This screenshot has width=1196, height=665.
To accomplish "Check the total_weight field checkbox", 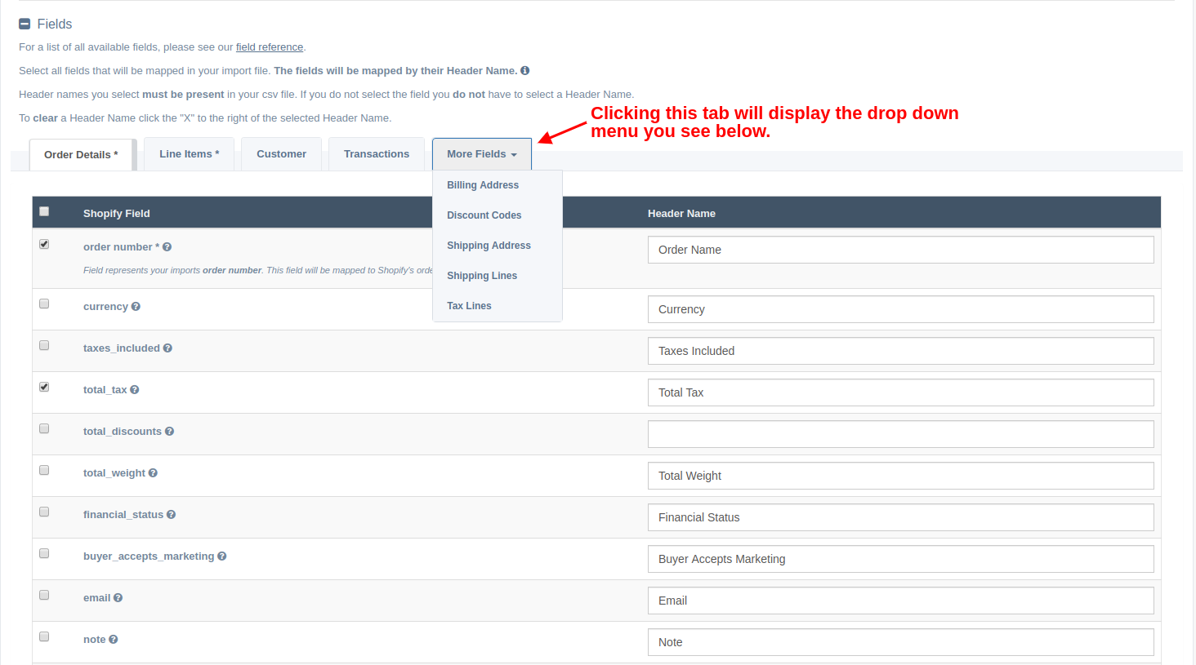I will coord(44,470).
